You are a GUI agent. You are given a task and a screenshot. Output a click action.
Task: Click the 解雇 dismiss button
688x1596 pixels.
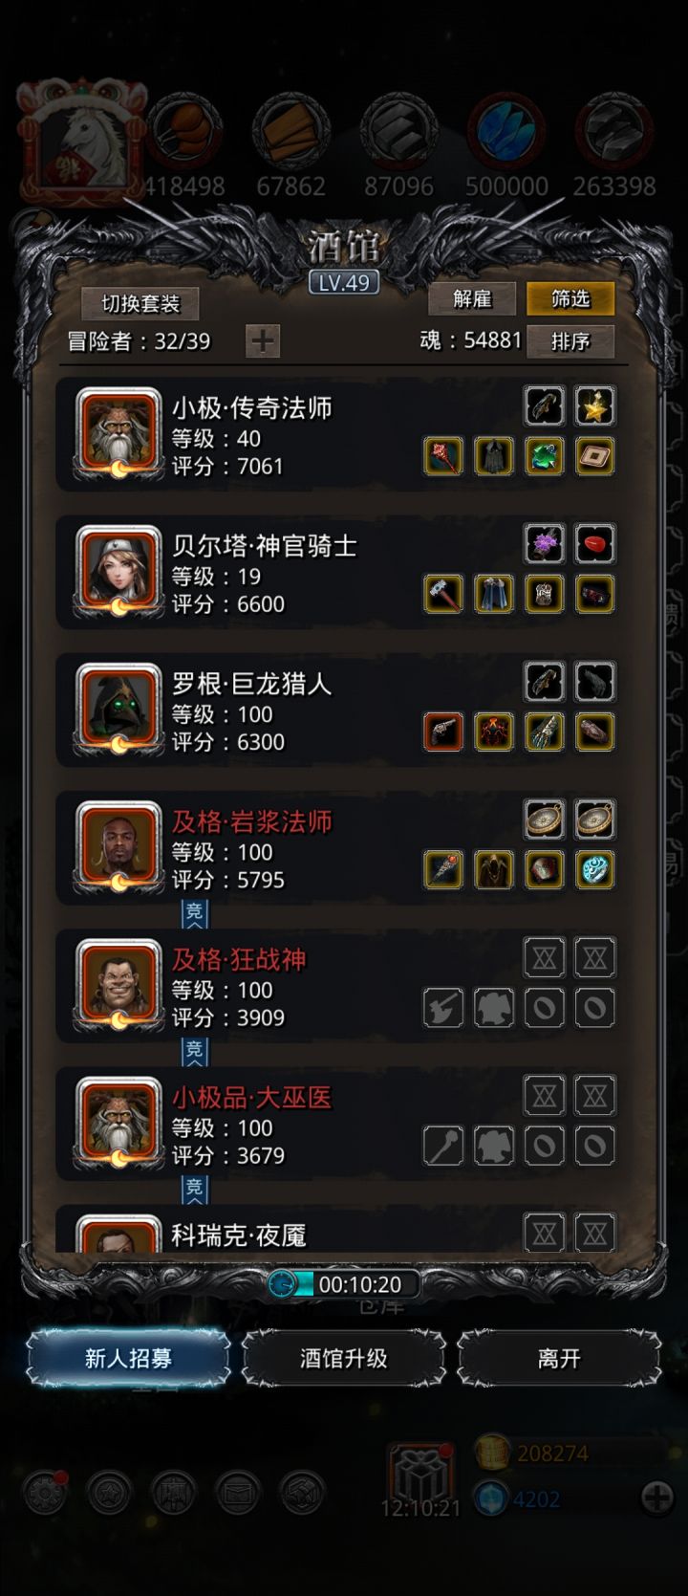[472, 298]
